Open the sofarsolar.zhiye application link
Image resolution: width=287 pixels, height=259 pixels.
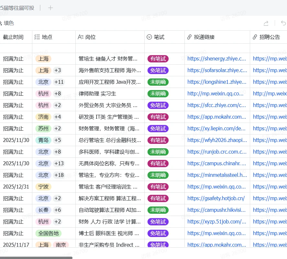217,70
